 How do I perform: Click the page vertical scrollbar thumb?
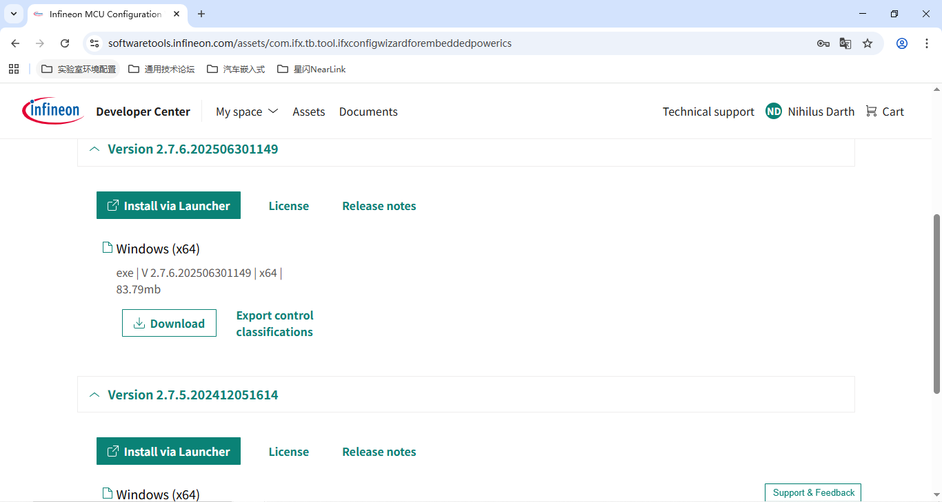936,303
